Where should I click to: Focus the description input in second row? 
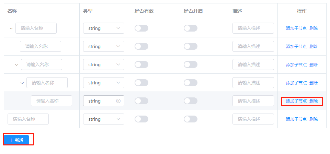pyautogui.click(x=253, y=46)
